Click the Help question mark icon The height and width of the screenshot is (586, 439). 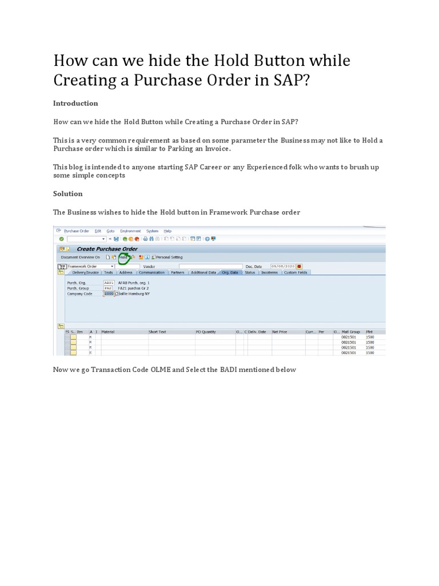pyautogui.click(x=207, y=239)
